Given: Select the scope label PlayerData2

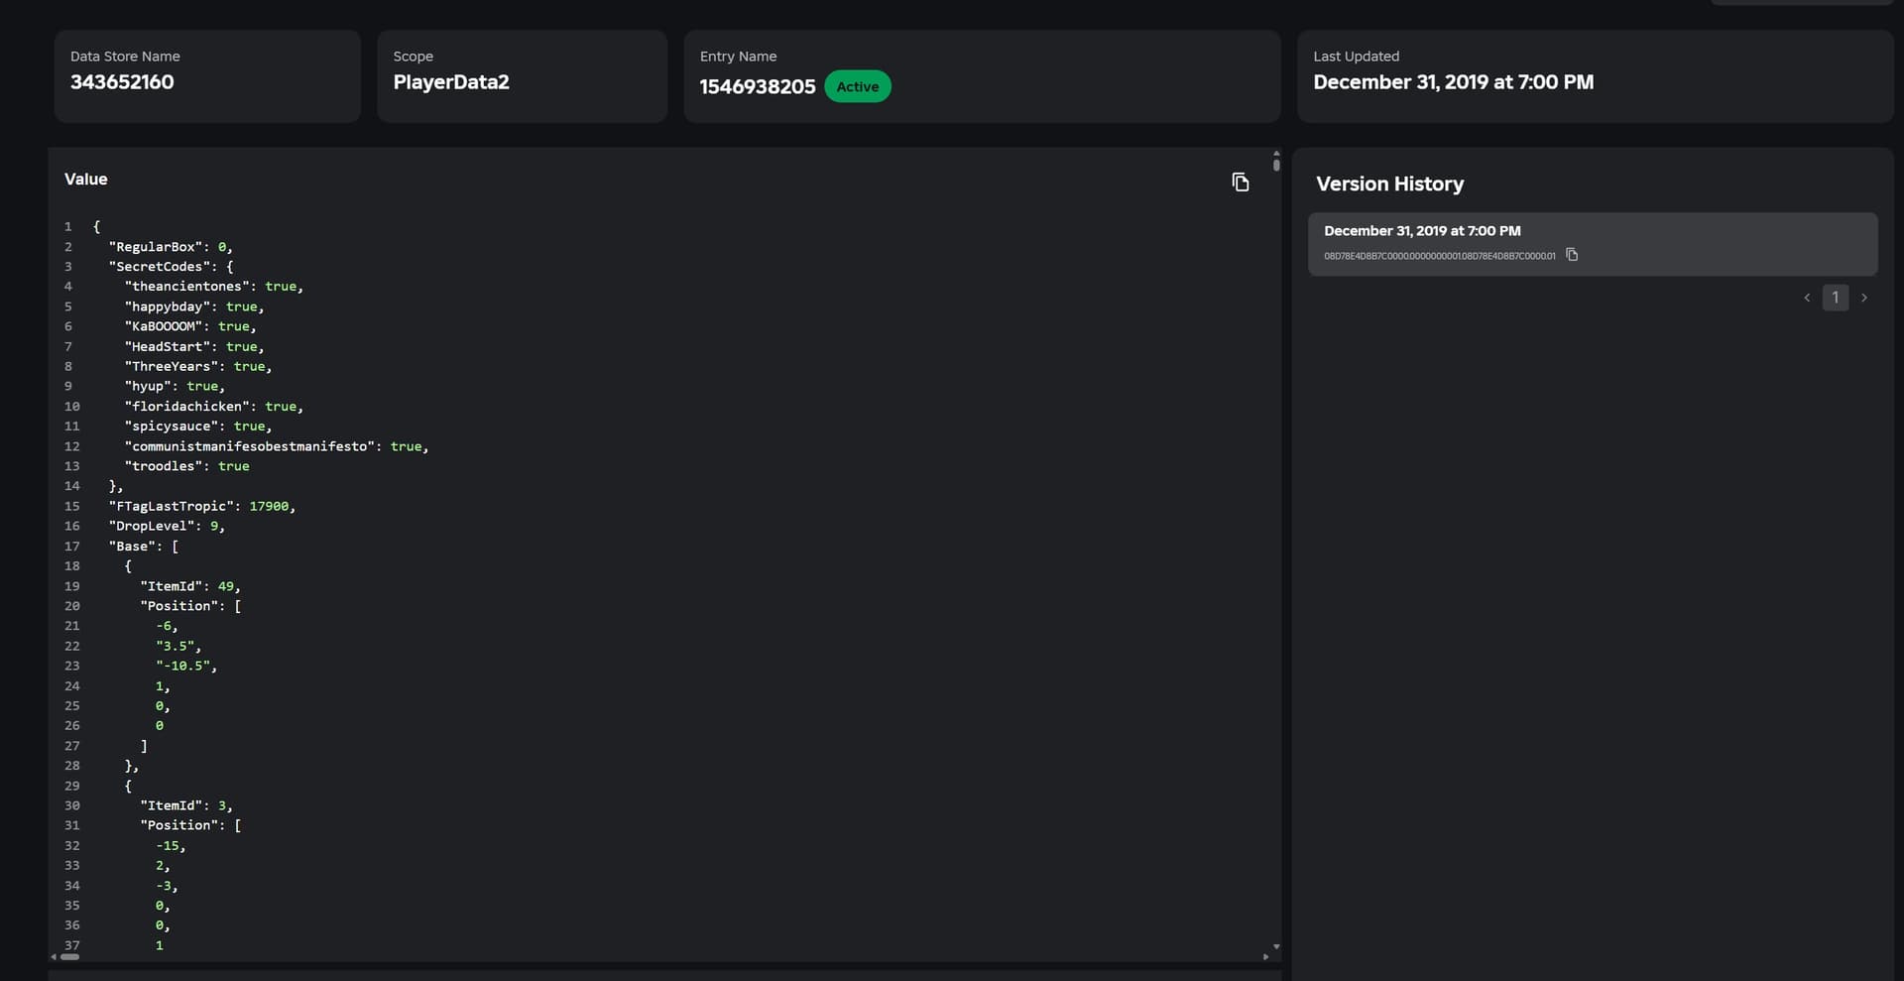Looking at the screenshot, I should [x=451, y=82].
